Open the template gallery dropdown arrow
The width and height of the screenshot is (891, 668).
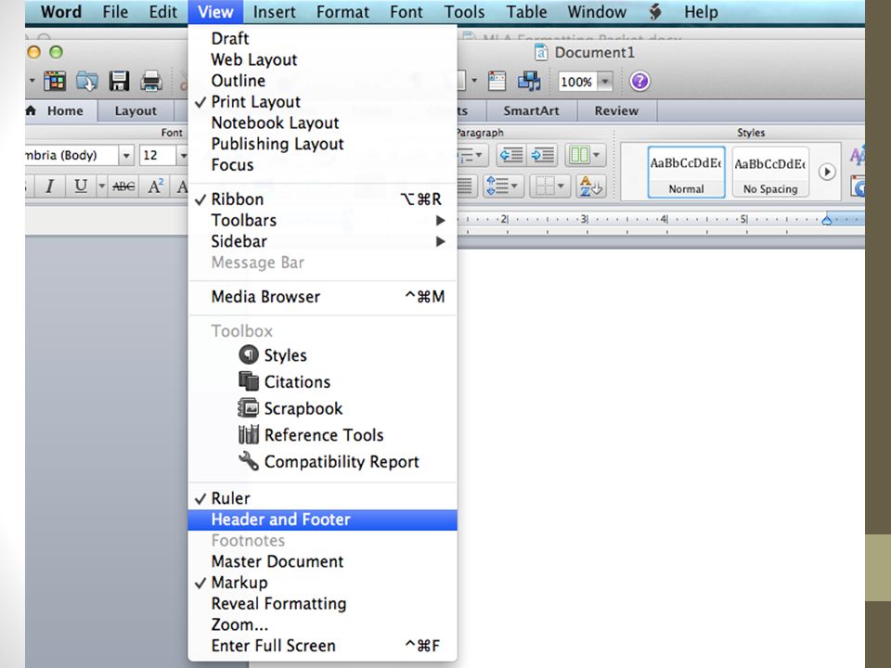(32, 82)
